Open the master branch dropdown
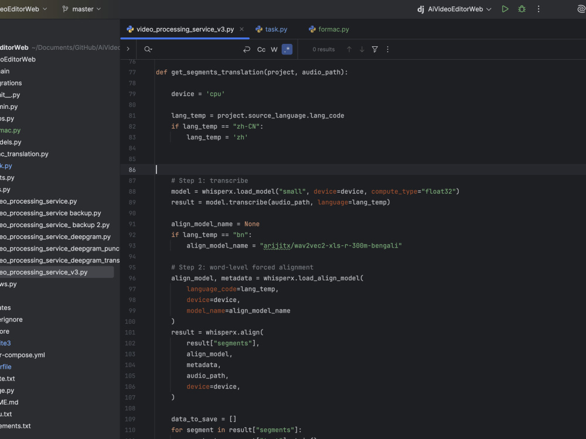586x439 pixels. coord(82,9)
